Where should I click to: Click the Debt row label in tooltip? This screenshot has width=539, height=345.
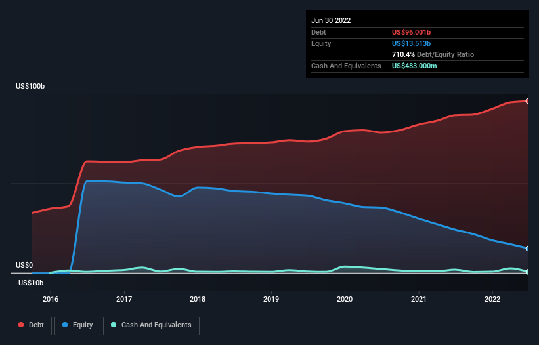click(318, 32)
